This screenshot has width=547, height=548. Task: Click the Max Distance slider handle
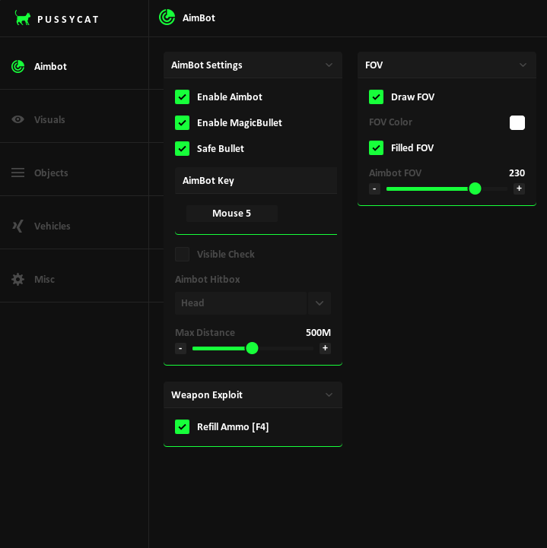click(252, 348)
